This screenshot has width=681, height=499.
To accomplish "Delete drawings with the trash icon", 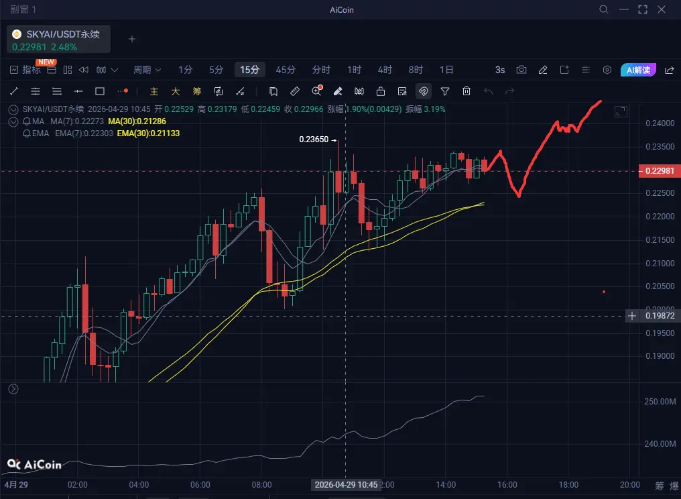I will pos(467,91).
